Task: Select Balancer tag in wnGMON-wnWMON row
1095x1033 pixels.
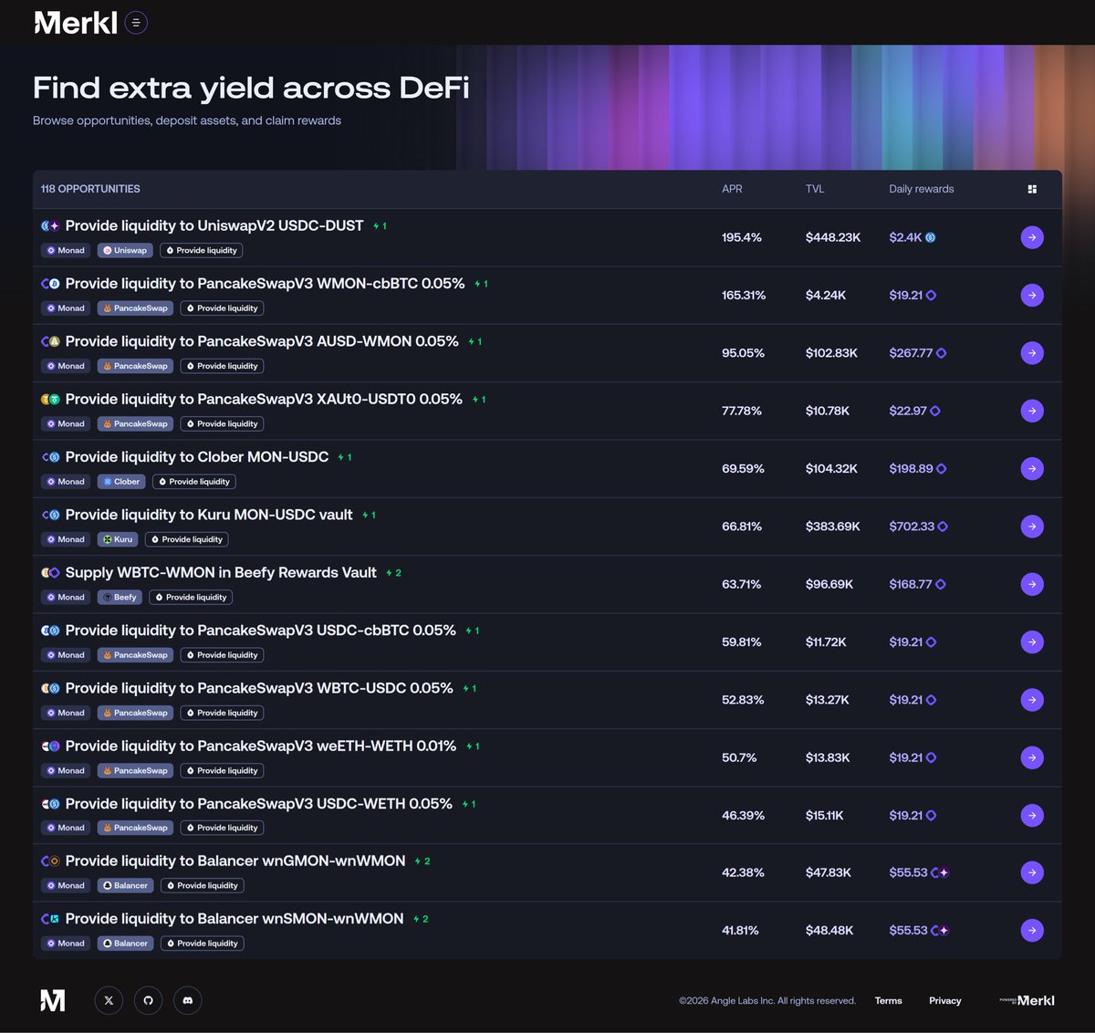Action: (125, 885)
